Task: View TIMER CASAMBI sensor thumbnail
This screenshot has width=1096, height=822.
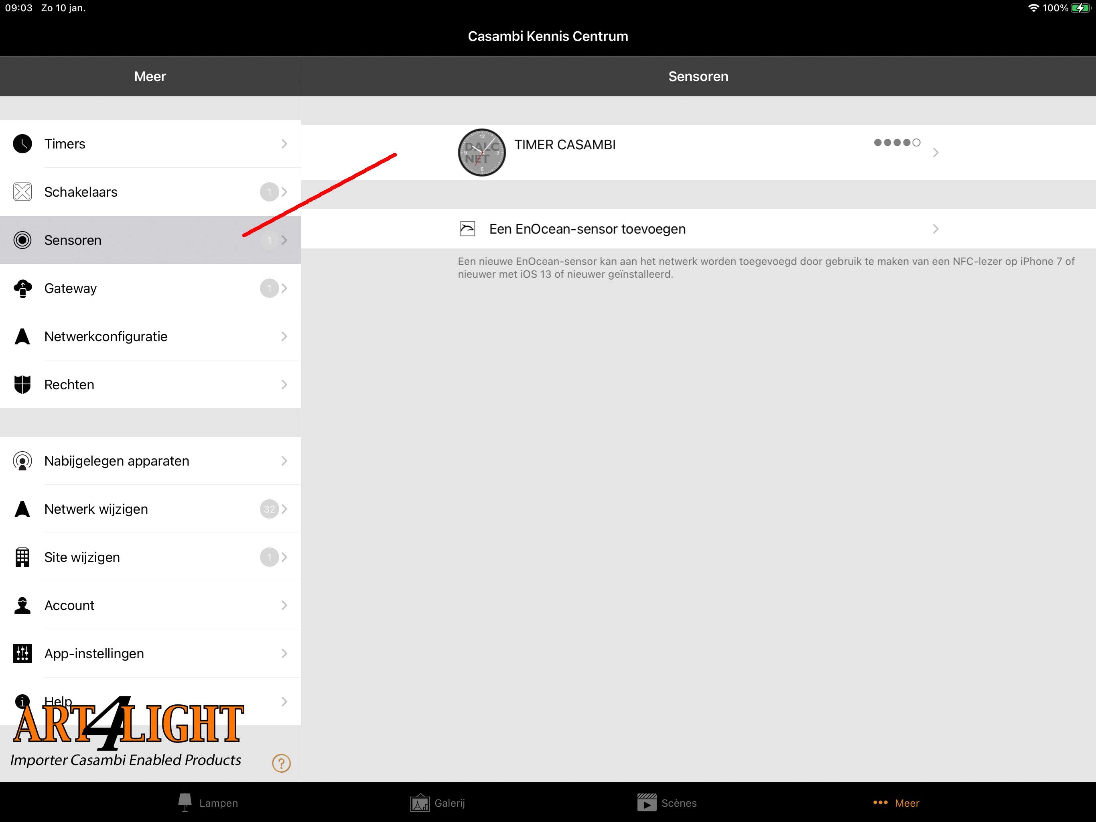Action: 480,151
